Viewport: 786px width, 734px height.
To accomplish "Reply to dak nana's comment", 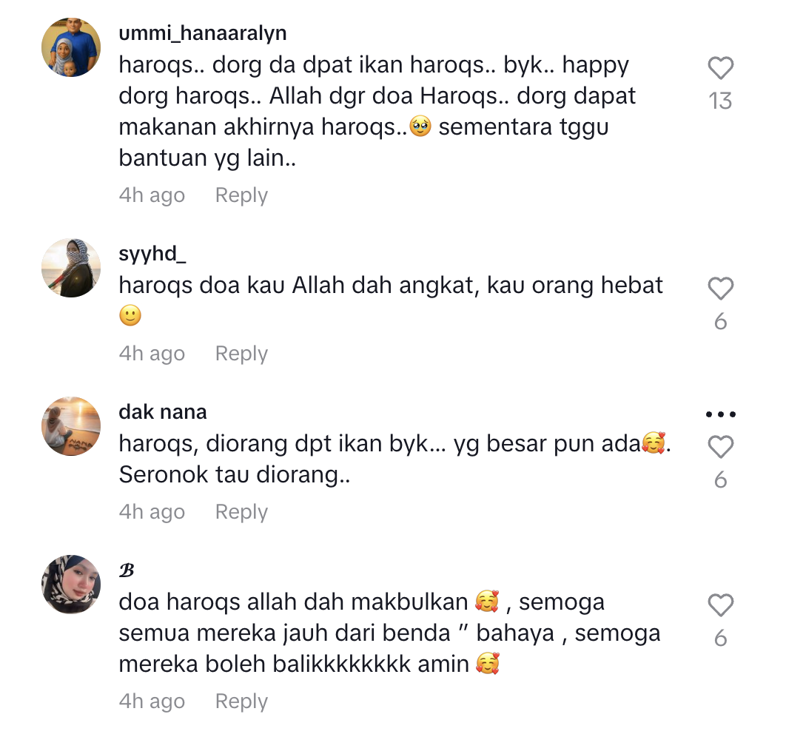I will pos(241,511).
